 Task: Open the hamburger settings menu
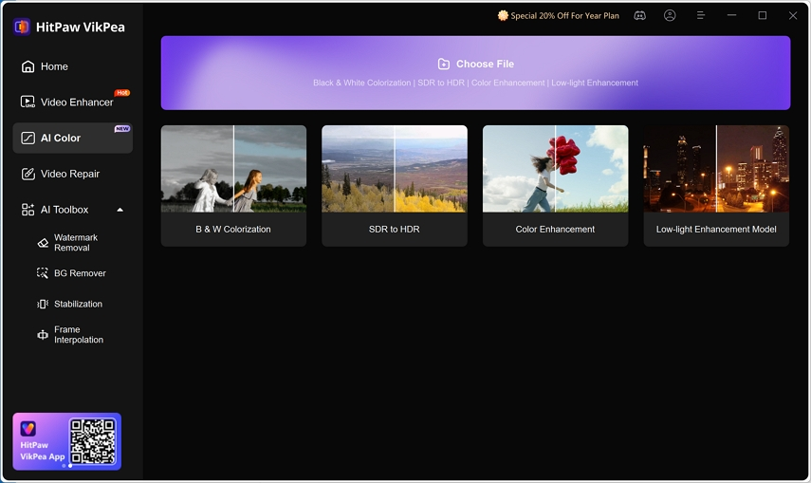tap(701, 15)
